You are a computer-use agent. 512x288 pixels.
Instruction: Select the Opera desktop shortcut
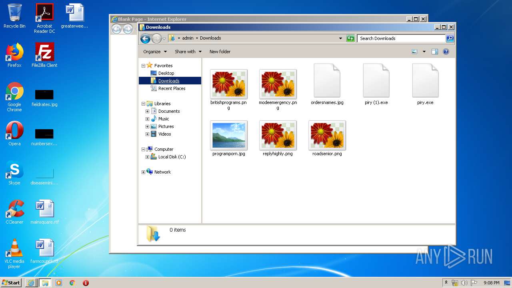point(14,134)
